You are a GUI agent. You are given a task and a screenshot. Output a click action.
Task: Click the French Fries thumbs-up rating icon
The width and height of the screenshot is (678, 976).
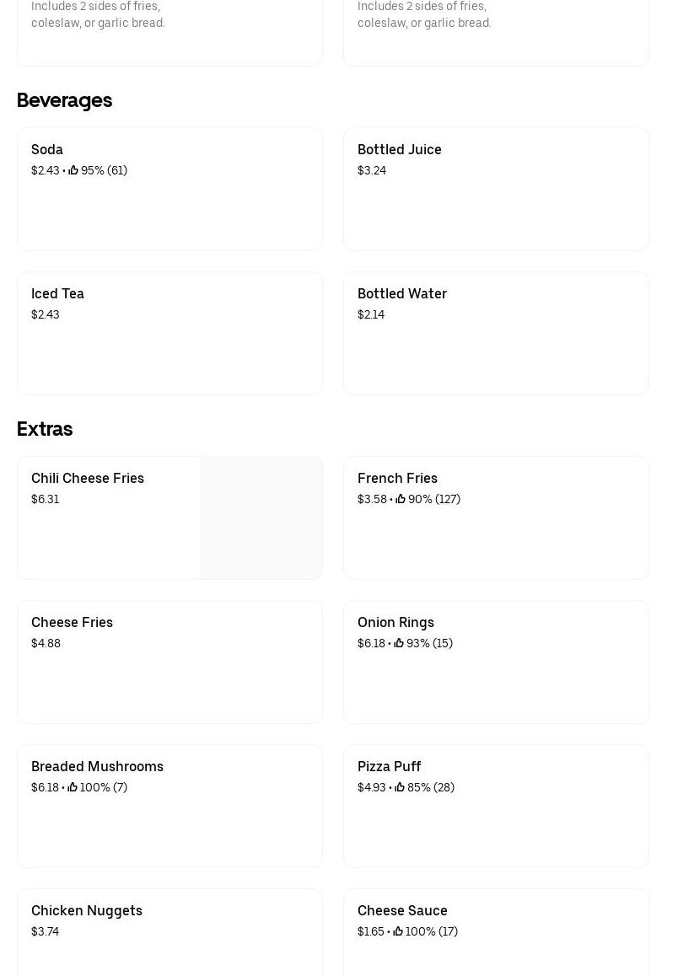coord(401,499)
